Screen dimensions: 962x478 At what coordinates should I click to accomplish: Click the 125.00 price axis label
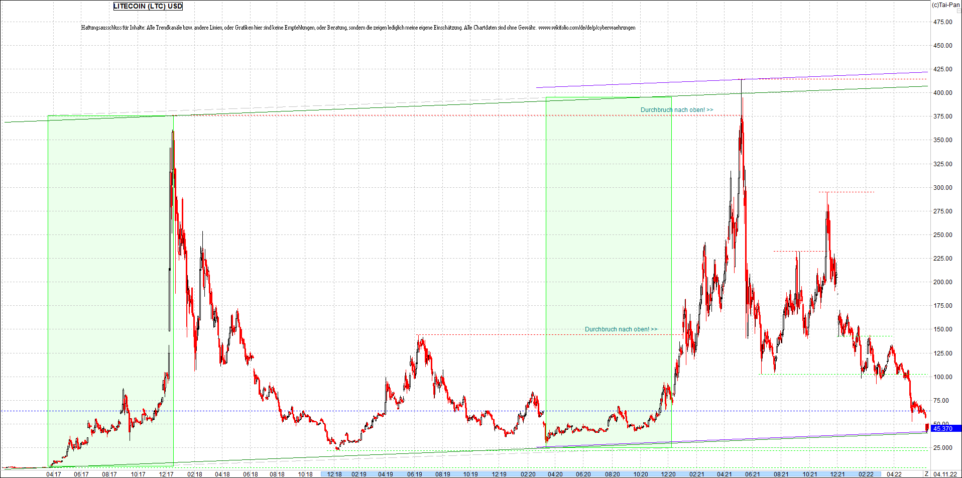[942, 353]
